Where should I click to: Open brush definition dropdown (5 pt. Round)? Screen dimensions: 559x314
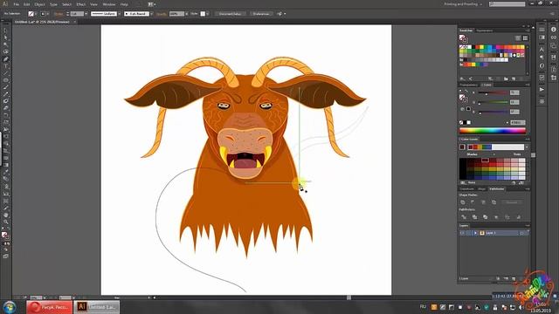click(x=151, y=14)
